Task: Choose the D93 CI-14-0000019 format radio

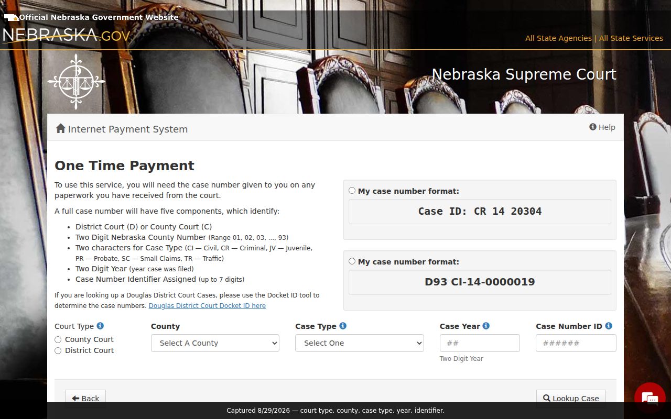Action: [352, 261]
